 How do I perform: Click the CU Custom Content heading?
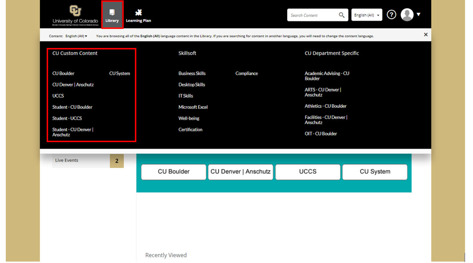tap(75, 53)
